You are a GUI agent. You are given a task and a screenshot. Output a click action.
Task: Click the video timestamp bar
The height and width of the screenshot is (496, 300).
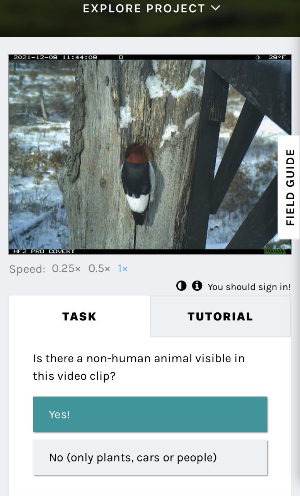coord(55,57)
